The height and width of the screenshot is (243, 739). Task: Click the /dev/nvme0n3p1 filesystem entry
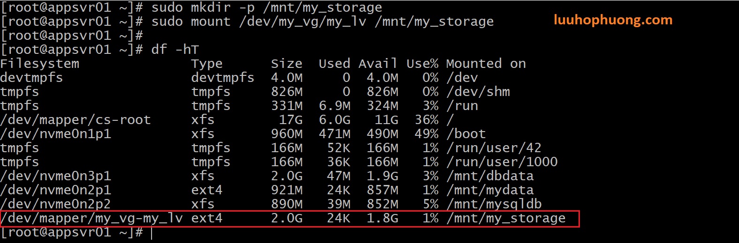56,176
